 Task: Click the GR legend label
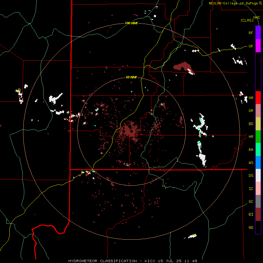click(251, 111)
